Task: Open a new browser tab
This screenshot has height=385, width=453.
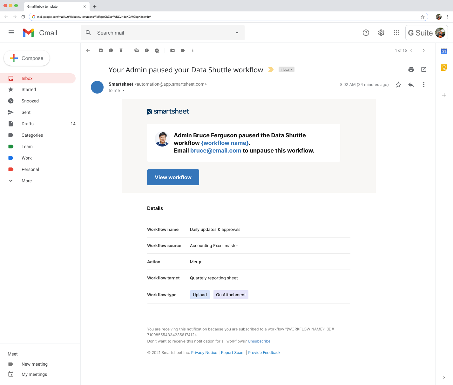Action: pyautogui.click(x=95, y=6)
